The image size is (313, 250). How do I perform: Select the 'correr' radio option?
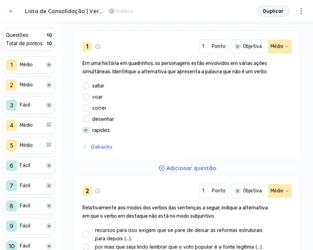[x=86, y=108]
